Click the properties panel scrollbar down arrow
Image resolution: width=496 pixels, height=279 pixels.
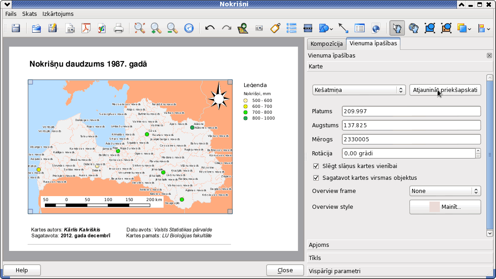pos(490,233)
